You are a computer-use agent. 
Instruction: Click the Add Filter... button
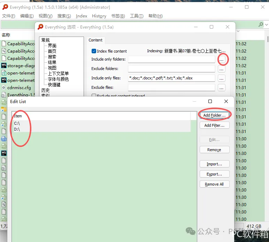pyautogui.click(x=214, y=125)
